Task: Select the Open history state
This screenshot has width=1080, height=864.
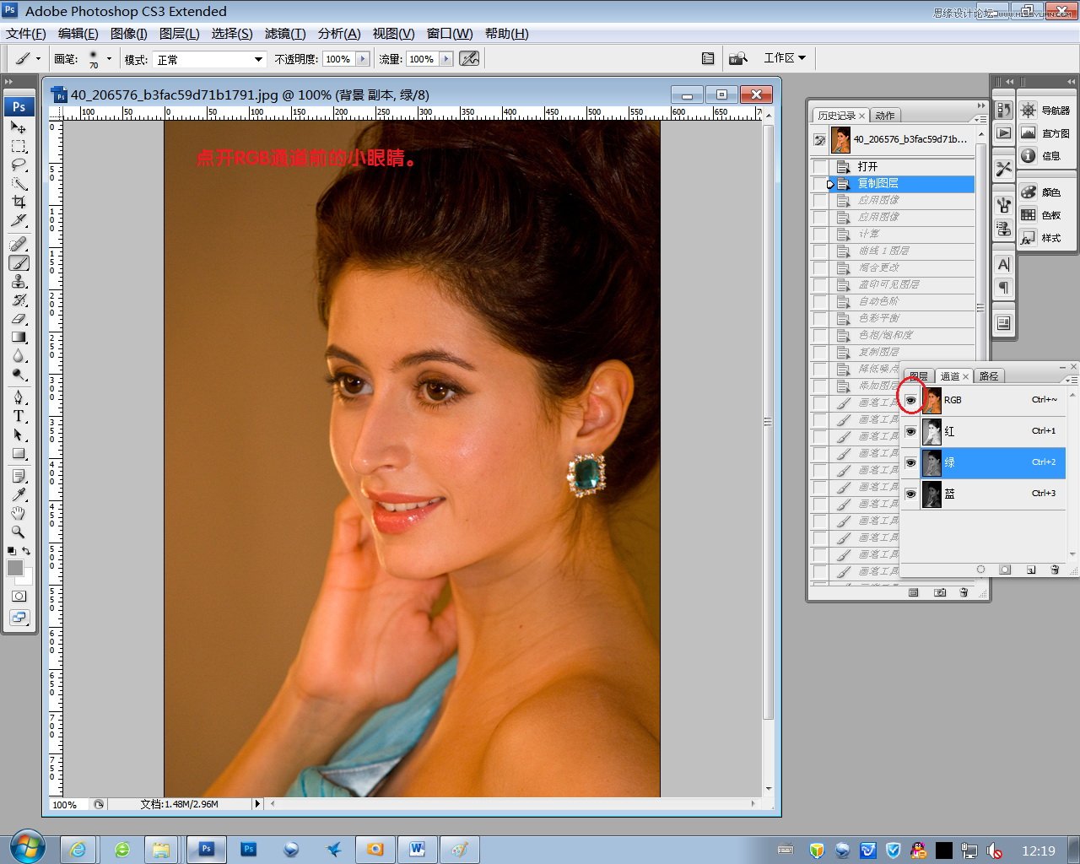Action: point(868,166)
